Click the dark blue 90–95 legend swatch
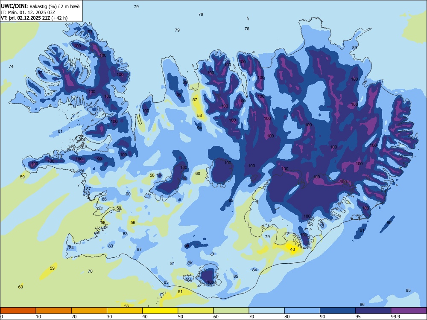Screen dimensions: 427x320 pos(338,311)
